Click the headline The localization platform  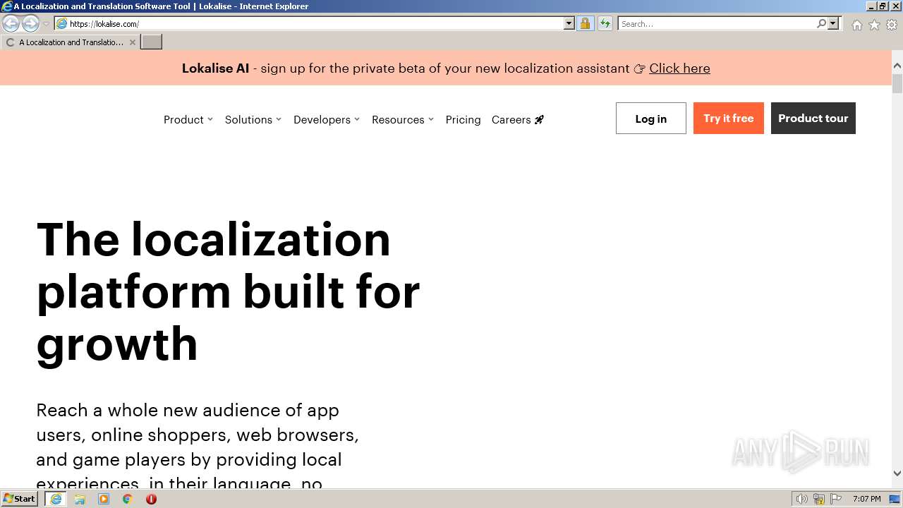228,291
